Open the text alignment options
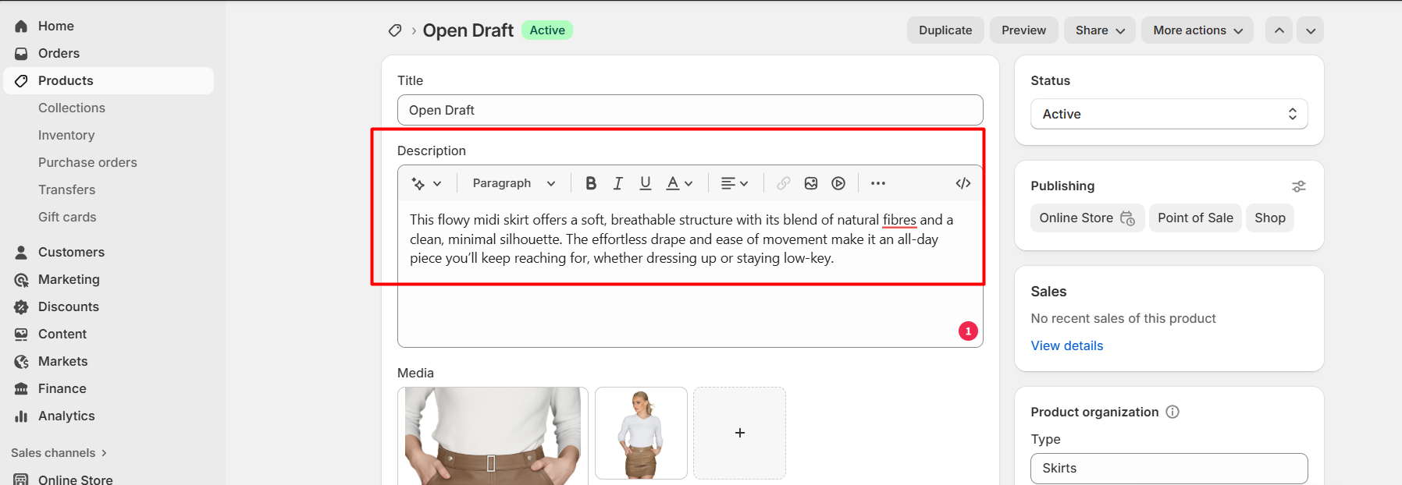1402x485 pixels. coord(735,183)
